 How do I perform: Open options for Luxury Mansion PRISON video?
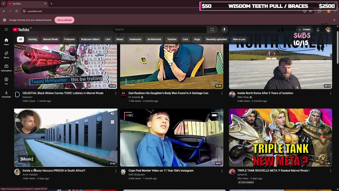[x=115, y=171]
